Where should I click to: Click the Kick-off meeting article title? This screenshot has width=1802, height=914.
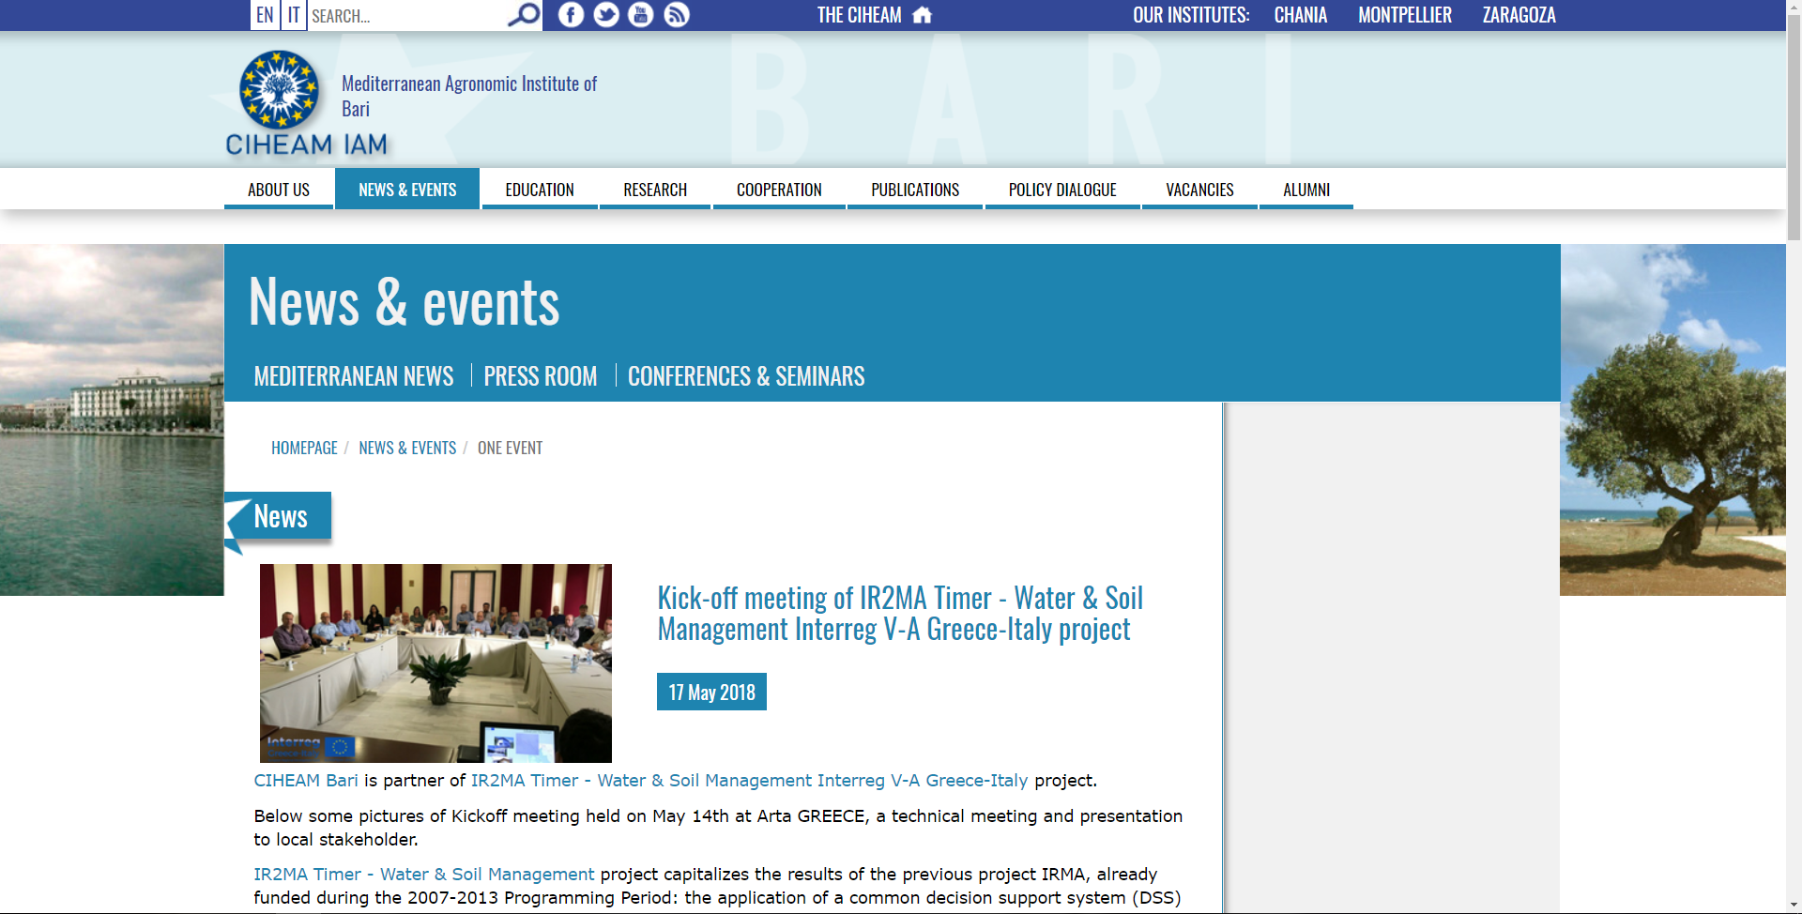(899, 613)
